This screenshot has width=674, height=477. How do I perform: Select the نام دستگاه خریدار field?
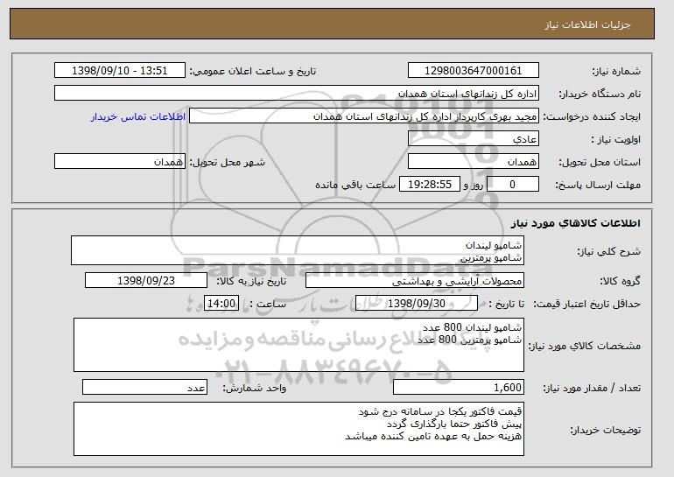coord(297,94)
